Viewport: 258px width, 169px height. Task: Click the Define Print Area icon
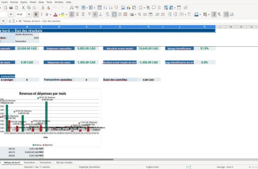166,8
